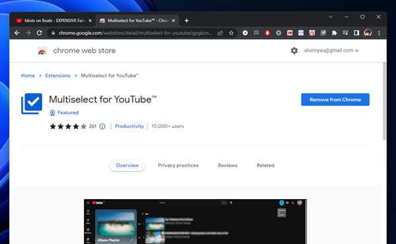Click the page vertical scrollbar
Image resolution: width=396 pixels, height=244 pixels.
384,101
